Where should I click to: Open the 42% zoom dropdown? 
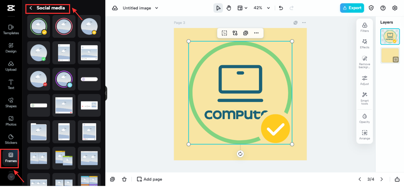(262, 8)
